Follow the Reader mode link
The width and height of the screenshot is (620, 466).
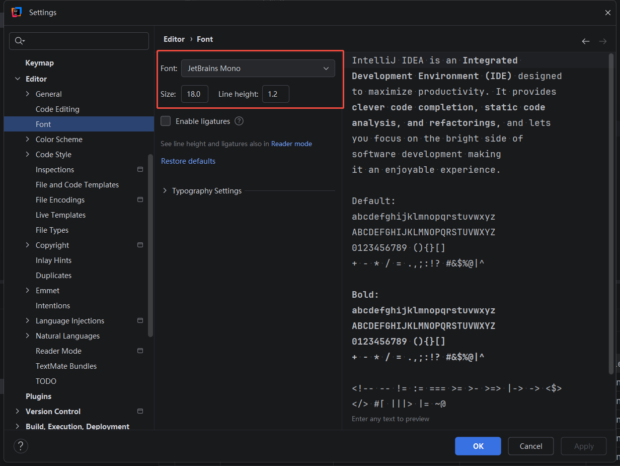click(x=291, y=144)
